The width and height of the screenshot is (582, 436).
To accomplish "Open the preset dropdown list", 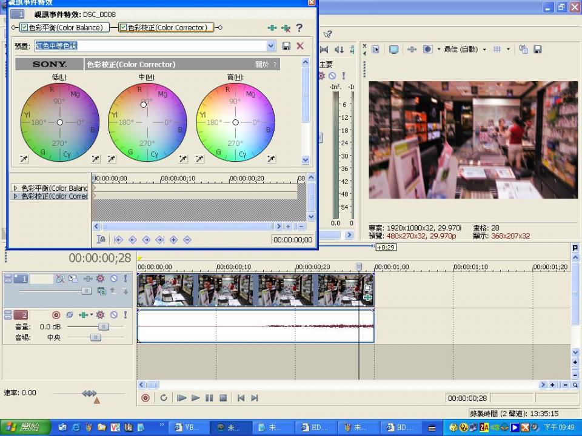I will 271,46.
